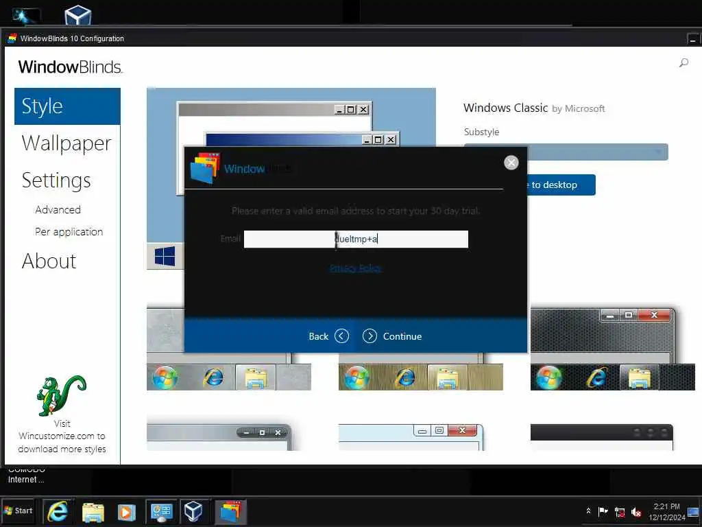Screen dimensions: 702x527
Task: Click the Continue arrow circle icon
Action: pyautogui.click(x=370, y=336)
